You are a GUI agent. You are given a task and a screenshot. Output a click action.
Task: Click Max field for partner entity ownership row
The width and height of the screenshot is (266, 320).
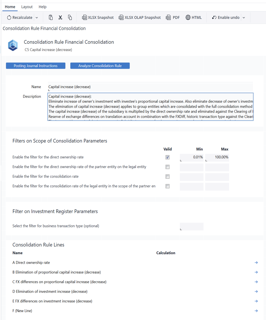pyautogui.click(x=217, y=167)
